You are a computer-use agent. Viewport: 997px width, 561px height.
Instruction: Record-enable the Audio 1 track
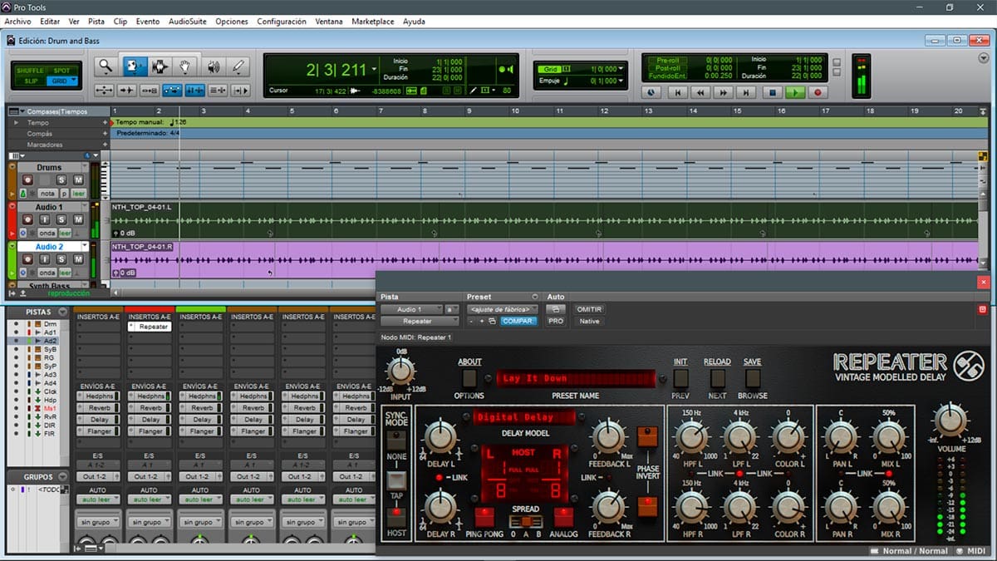[27, 219]
